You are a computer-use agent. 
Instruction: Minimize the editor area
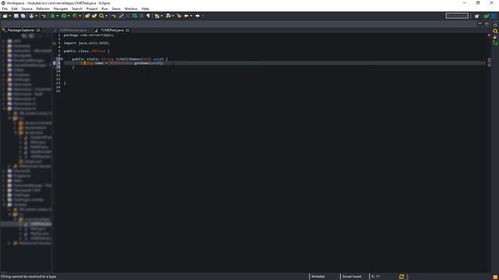(x=480, y=24)
